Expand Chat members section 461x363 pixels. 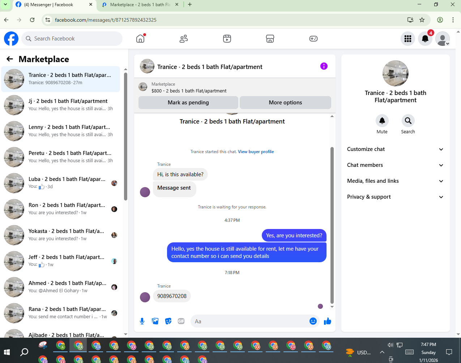coord(396,165)
